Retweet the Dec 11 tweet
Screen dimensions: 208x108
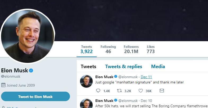119,91
